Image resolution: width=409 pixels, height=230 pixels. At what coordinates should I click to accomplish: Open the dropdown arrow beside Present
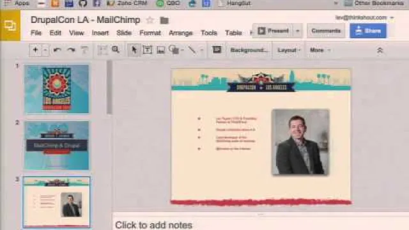point(298,31)
